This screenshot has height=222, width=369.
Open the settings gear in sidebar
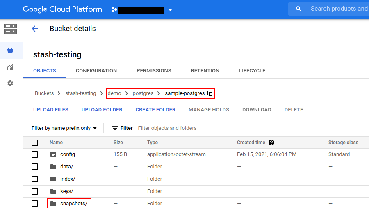(x=10, y=83)
